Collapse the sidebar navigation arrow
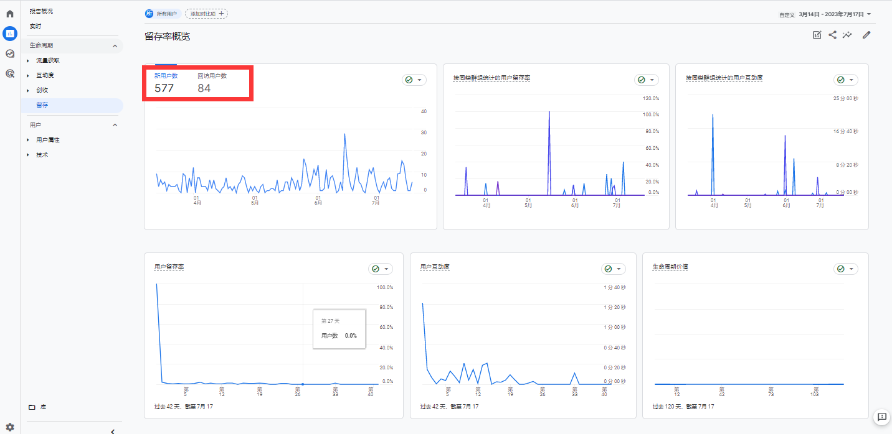 113,431
